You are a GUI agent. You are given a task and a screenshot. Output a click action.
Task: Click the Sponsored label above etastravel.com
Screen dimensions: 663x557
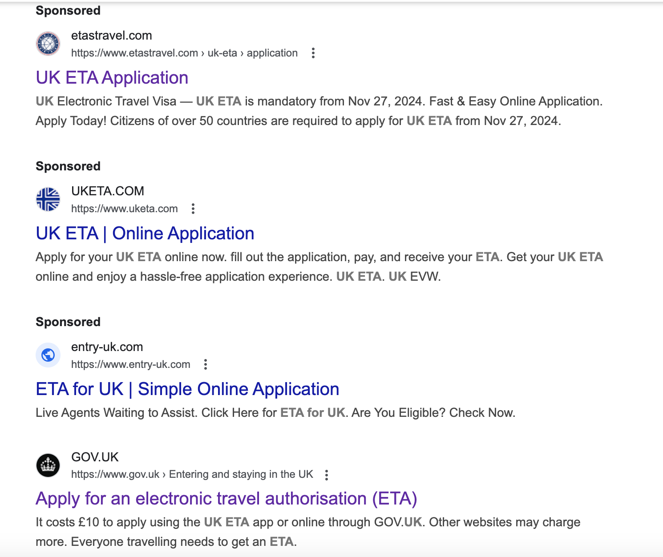[x=68, y=11]
